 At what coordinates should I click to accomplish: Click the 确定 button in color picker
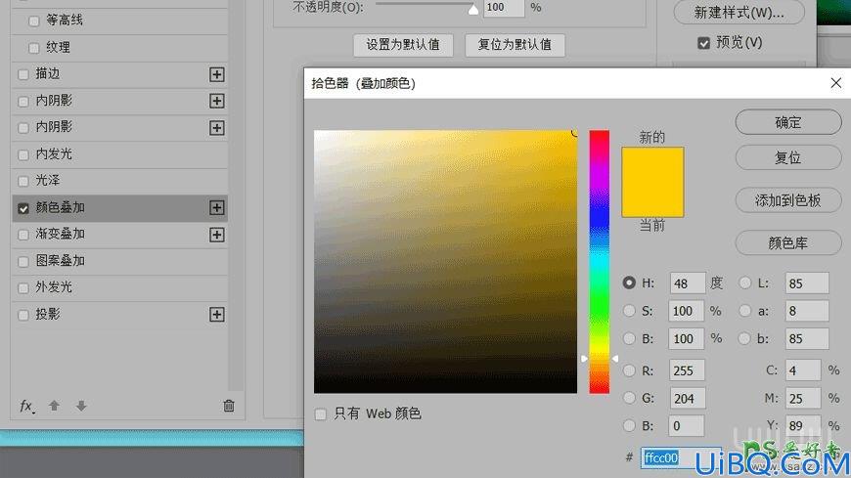788,122
